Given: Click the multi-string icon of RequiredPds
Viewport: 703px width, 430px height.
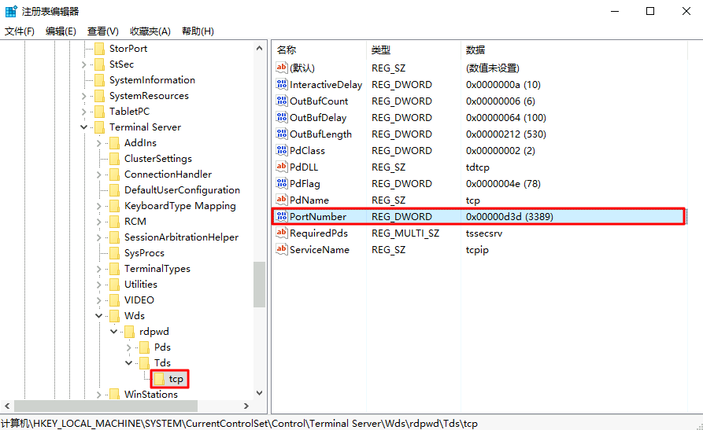Looking at the screenshot, I should pyautogui.click(x=282, y=233).
